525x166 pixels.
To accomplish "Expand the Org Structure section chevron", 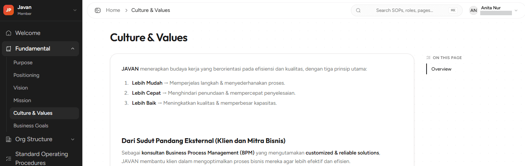I will click(73, 139).
